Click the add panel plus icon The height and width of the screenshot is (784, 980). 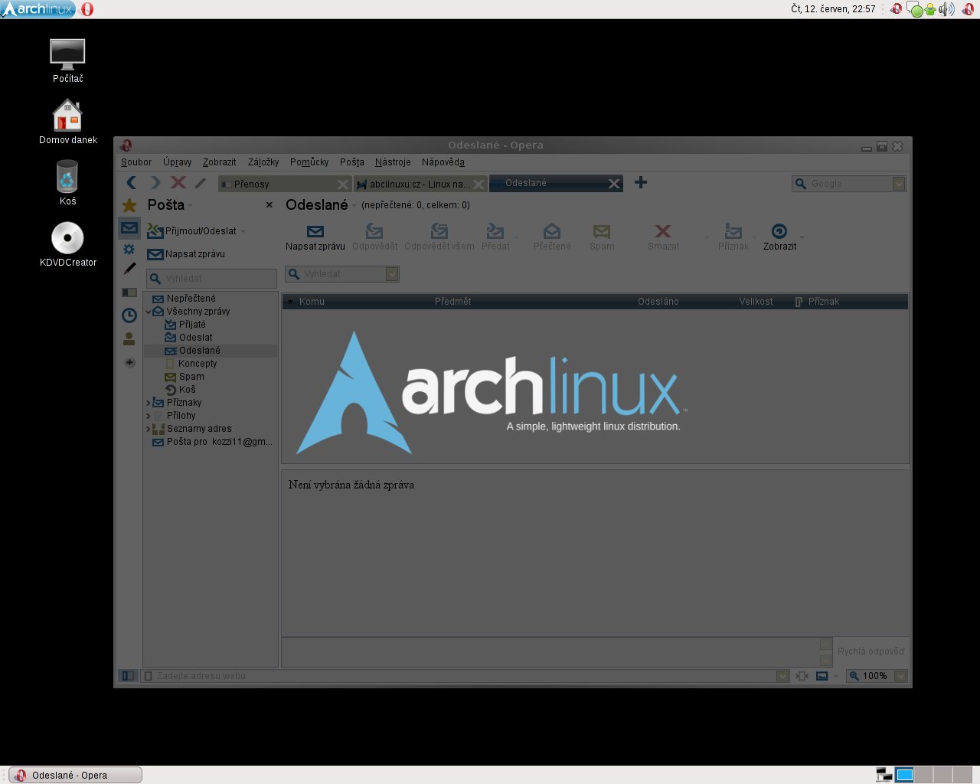pos(129,363)
